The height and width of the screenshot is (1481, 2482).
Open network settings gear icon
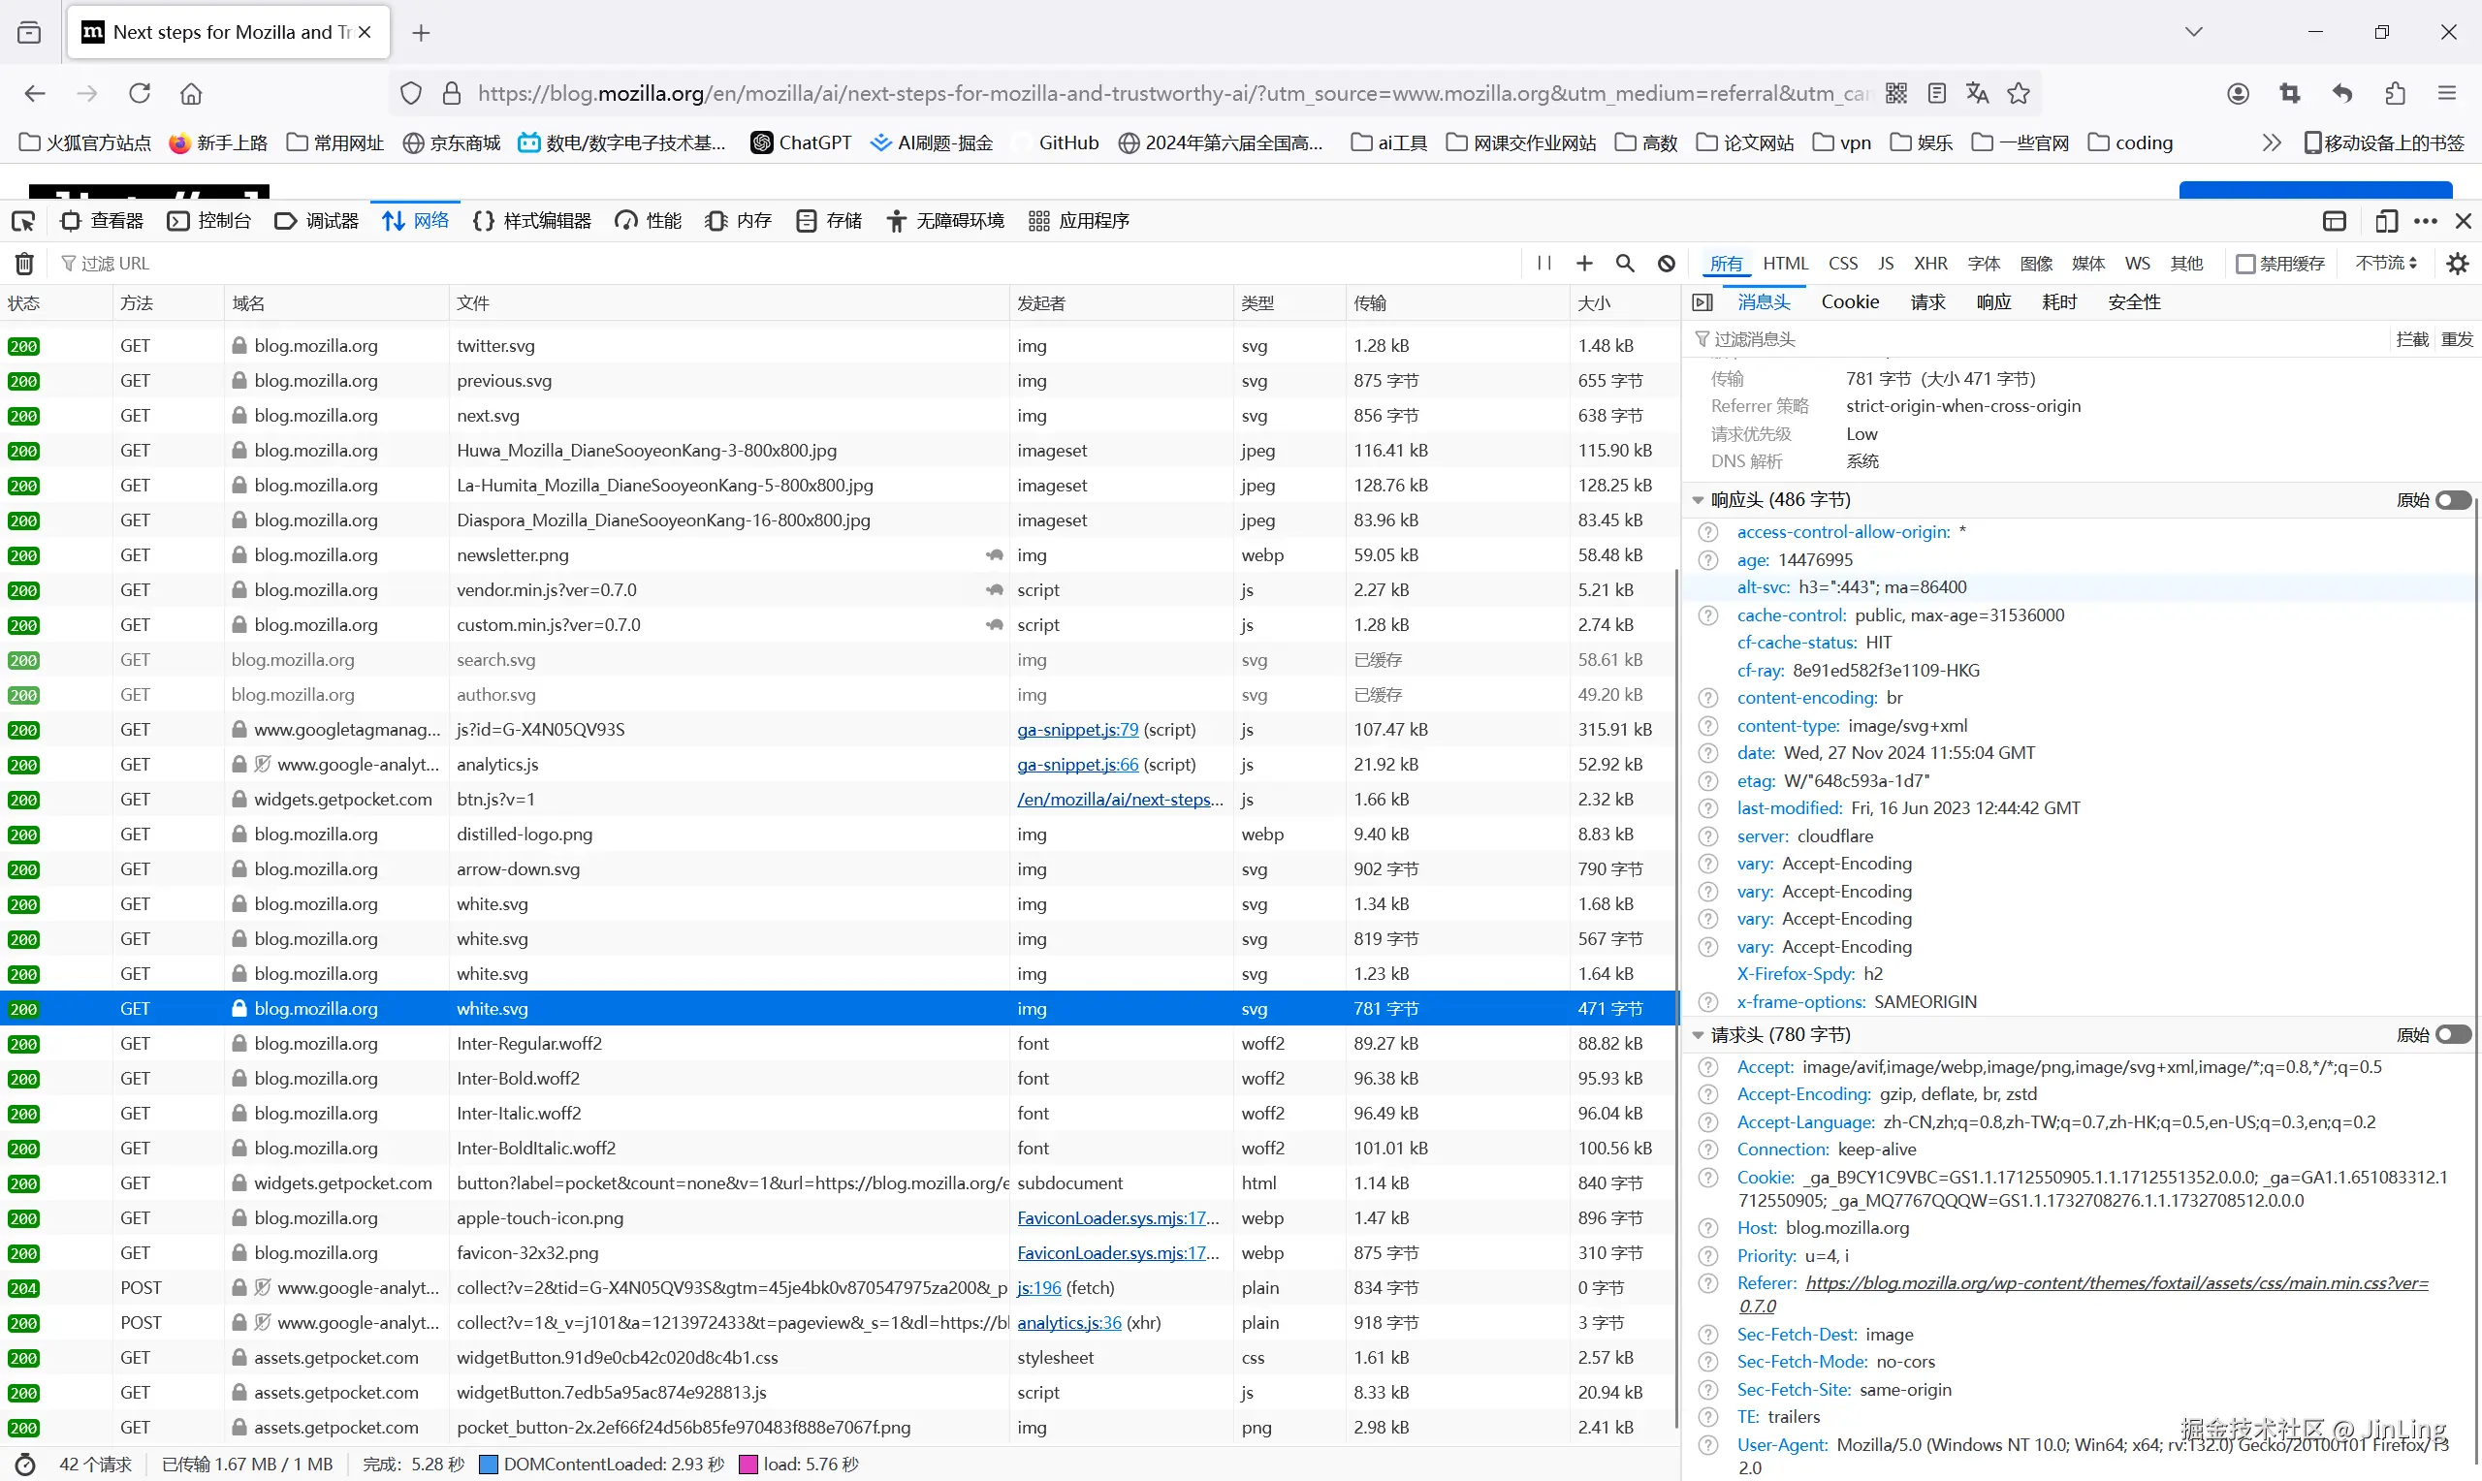2457,264
